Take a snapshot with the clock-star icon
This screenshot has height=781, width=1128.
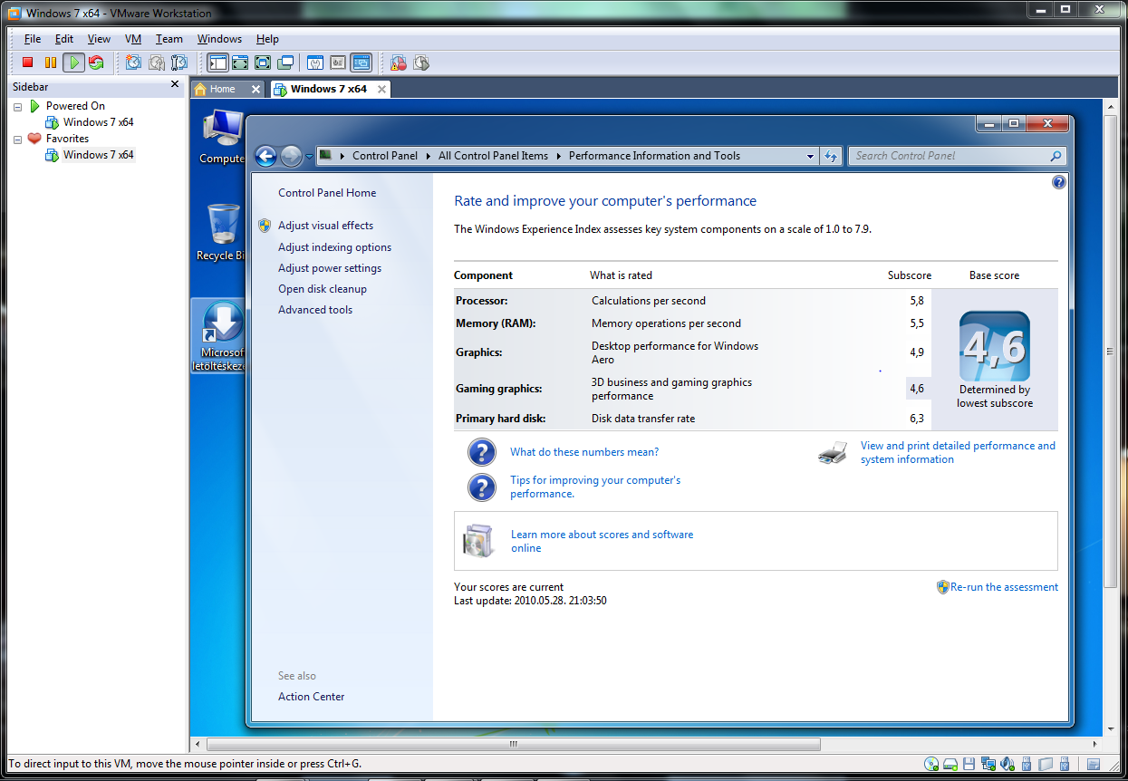point(134,63)
